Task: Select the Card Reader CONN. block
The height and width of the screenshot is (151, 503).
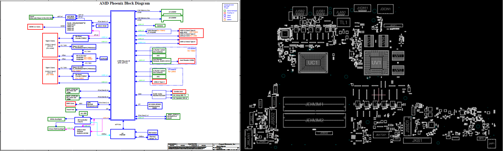Action: pyautogui.click(x=187, y=61)
